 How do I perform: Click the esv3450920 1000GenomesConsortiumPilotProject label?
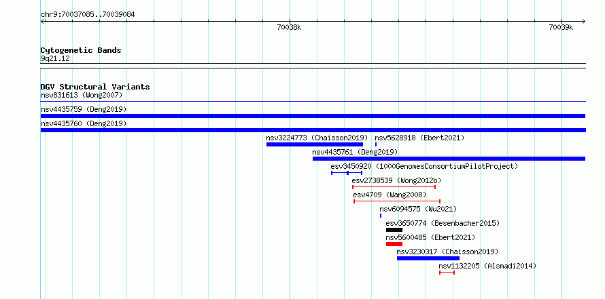click(x=424, y=166)
